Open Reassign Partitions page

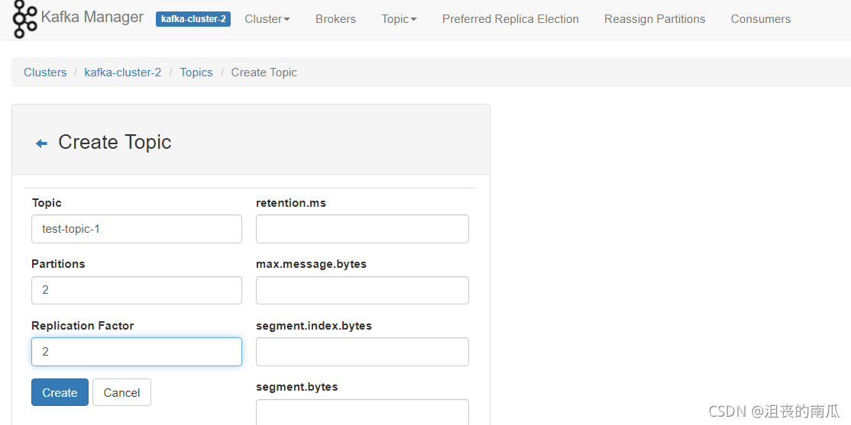[655, 19]
